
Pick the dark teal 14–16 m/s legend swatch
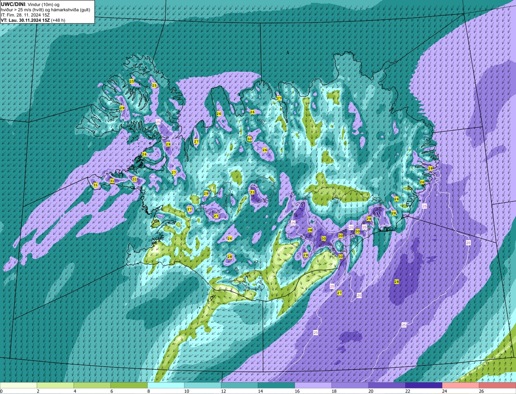(277, 385)
